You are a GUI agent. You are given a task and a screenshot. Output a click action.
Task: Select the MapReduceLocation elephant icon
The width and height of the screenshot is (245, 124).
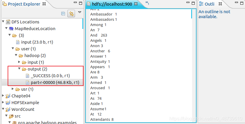11,29
